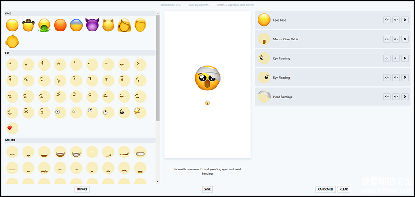Remove the first Eye Pleading layer

click(405, 58)
